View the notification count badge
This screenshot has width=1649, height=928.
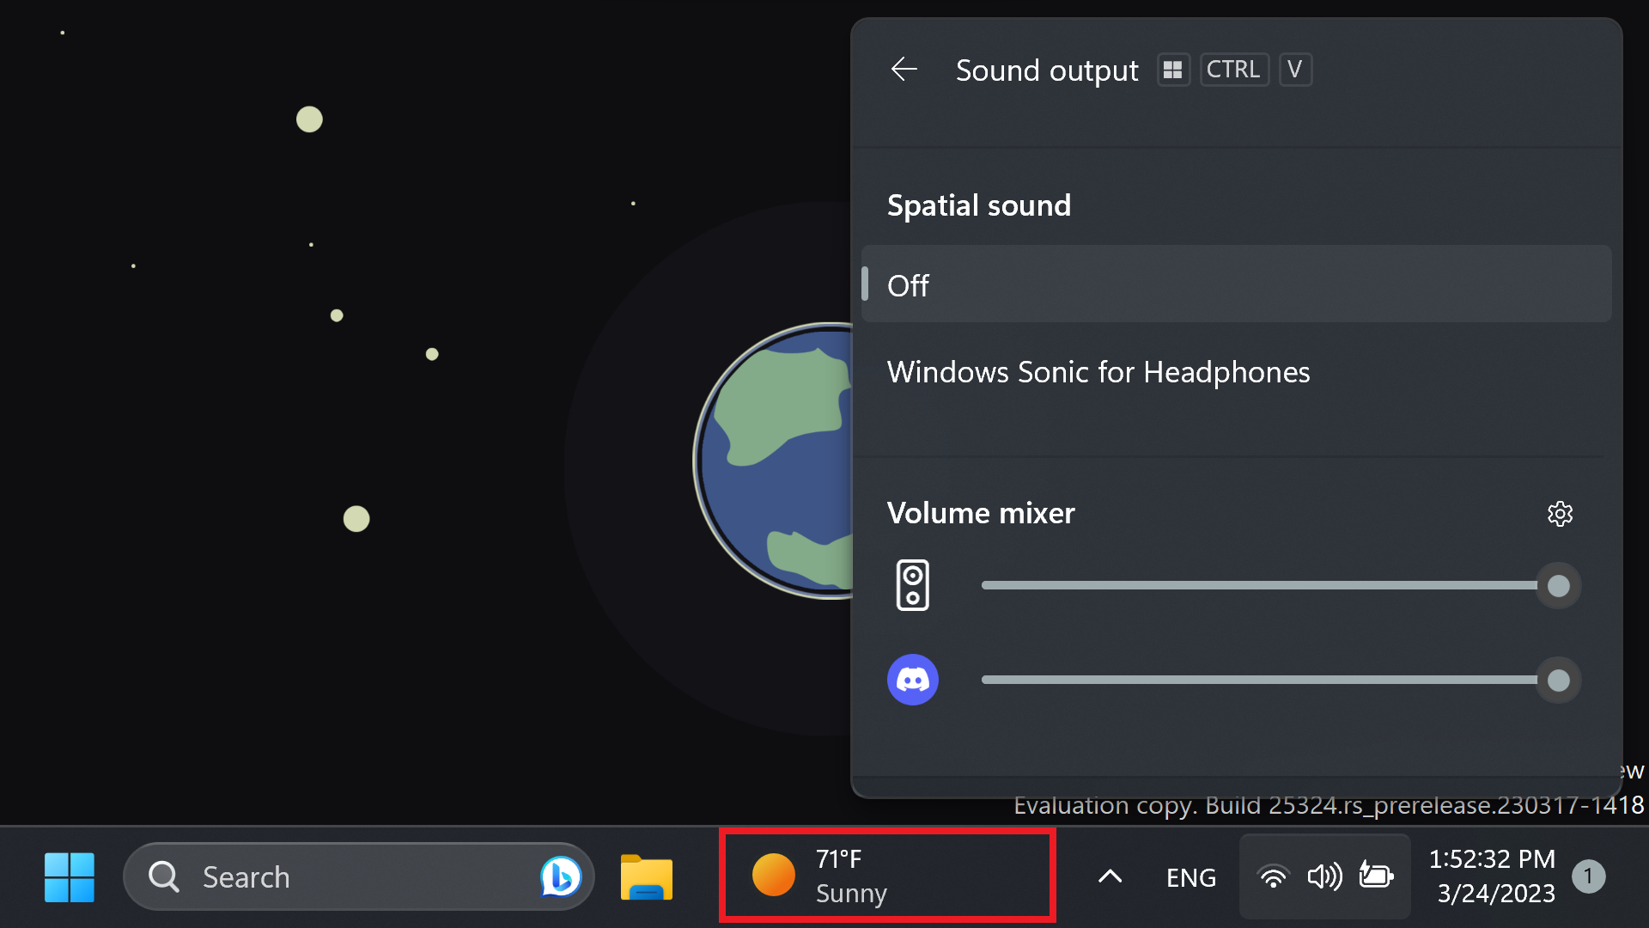[x=1590, y=876]
